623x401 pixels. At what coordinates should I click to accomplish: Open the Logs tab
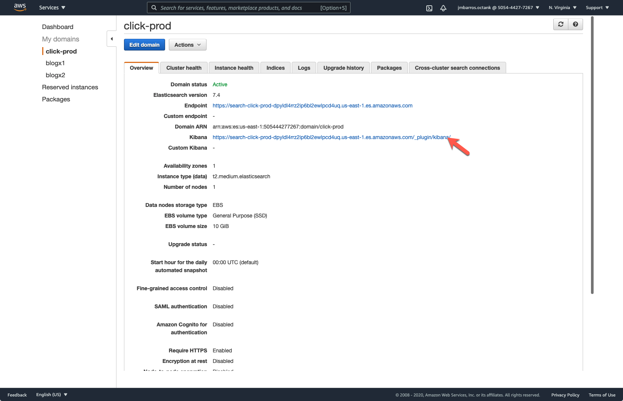tap(304, 68)
